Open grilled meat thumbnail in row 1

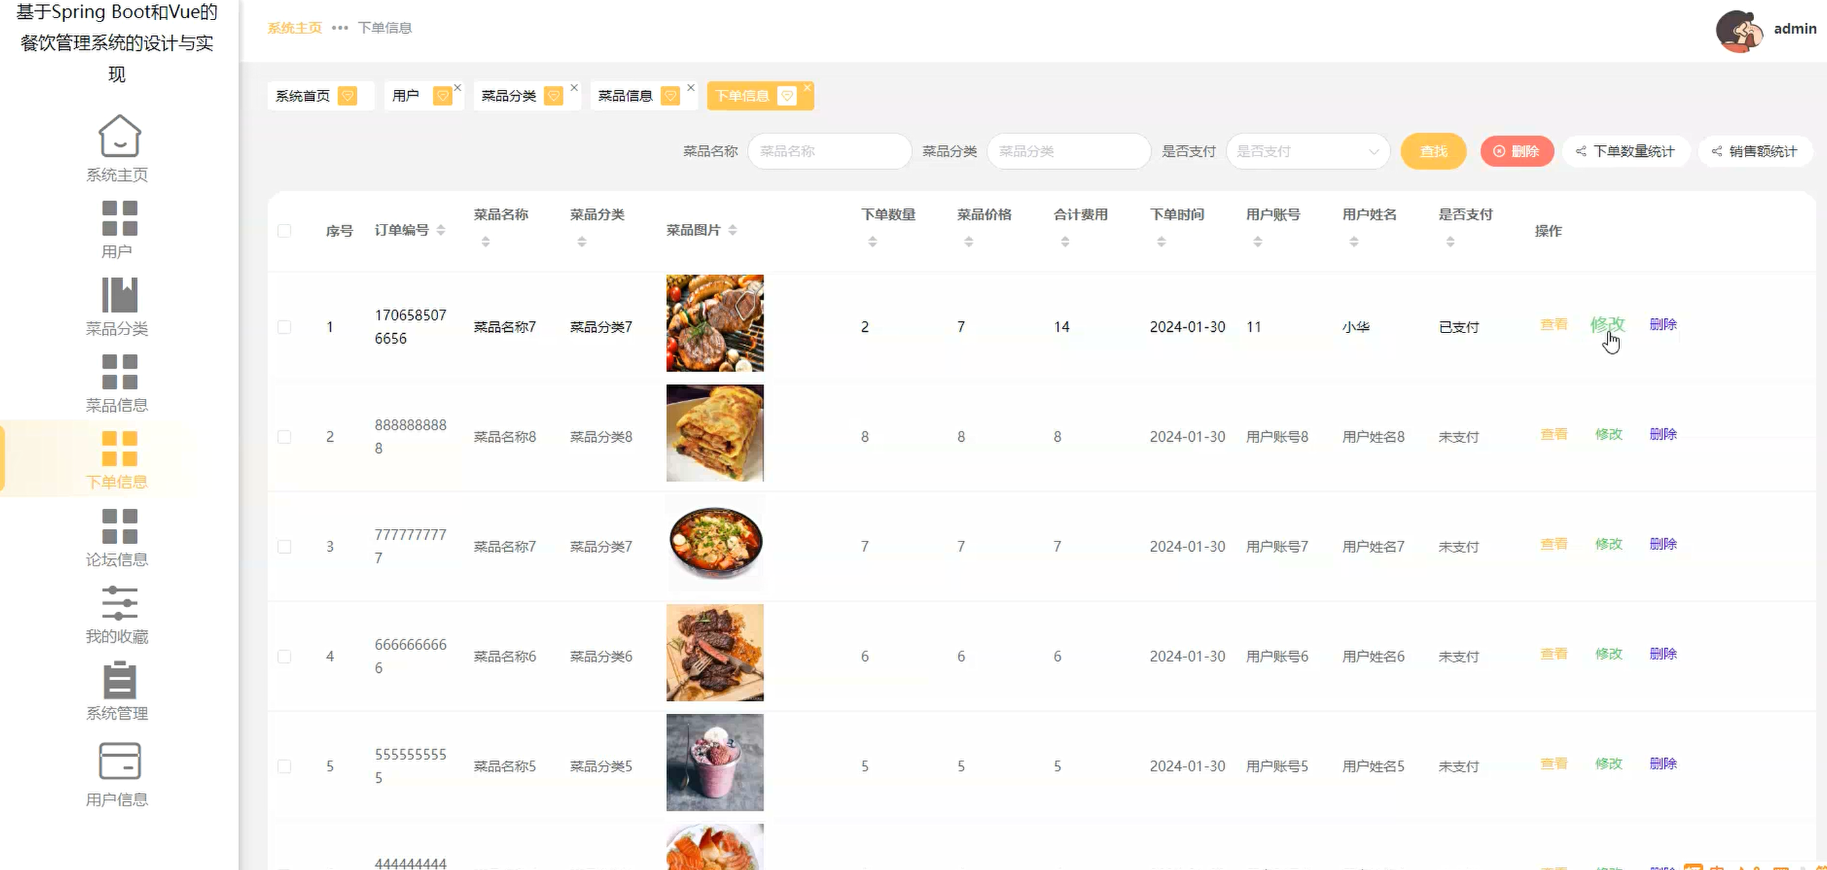pyautogui.click(x=715, y=323)
